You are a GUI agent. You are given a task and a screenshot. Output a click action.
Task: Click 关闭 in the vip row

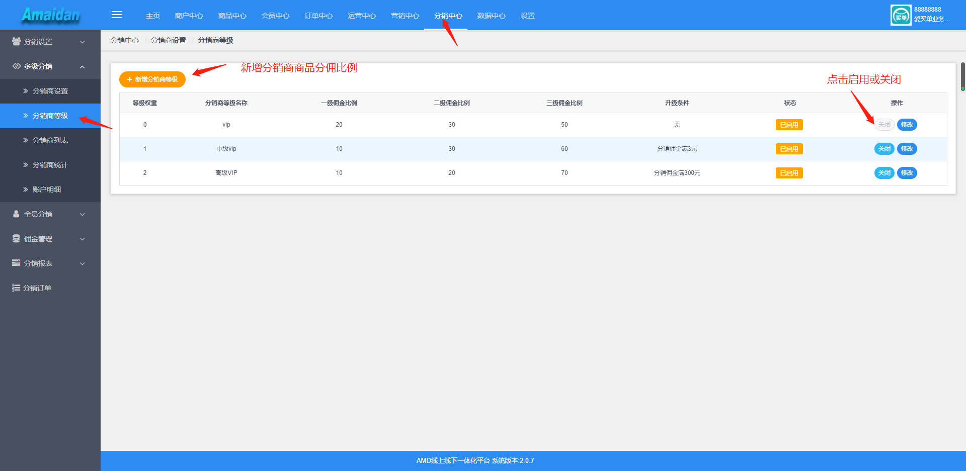(x=884, y=125)
